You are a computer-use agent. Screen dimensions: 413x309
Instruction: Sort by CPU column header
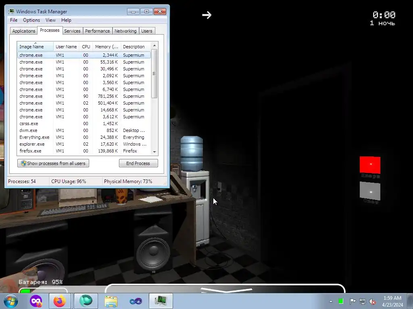pyautogui.click(x=86, y=47)
